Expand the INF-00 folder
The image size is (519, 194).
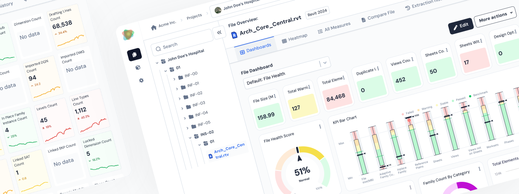pos(175,78)
